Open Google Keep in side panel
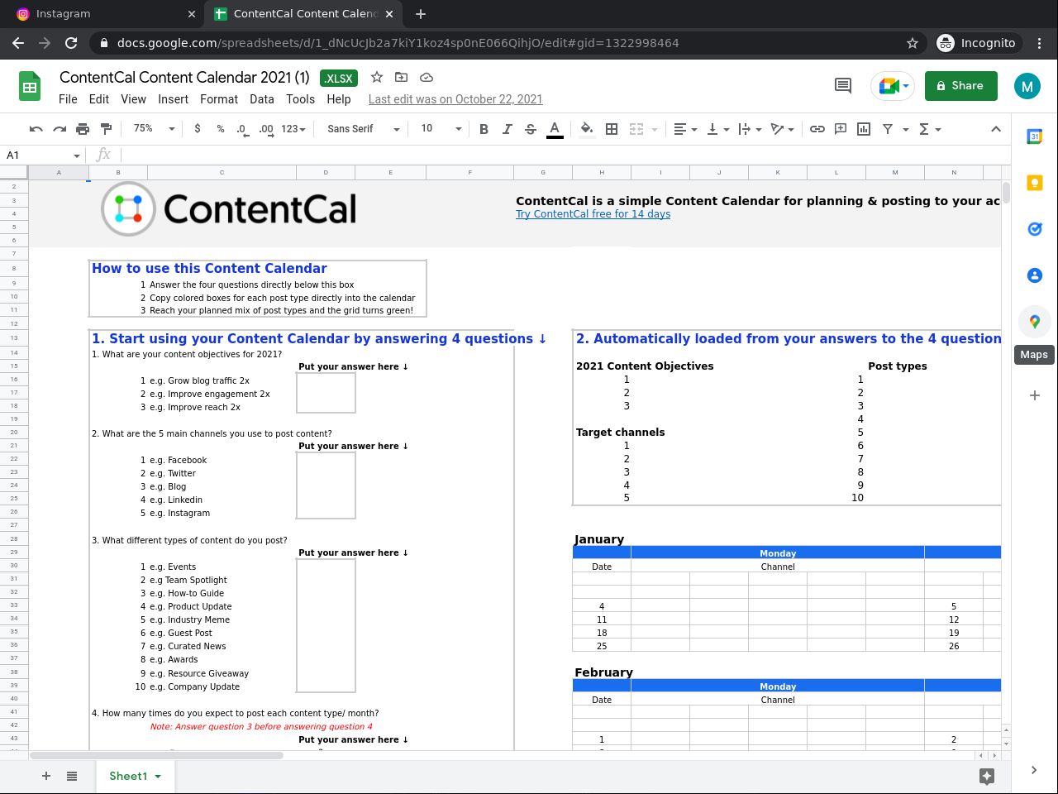 pyautogui.click(x=1034, y=183)
